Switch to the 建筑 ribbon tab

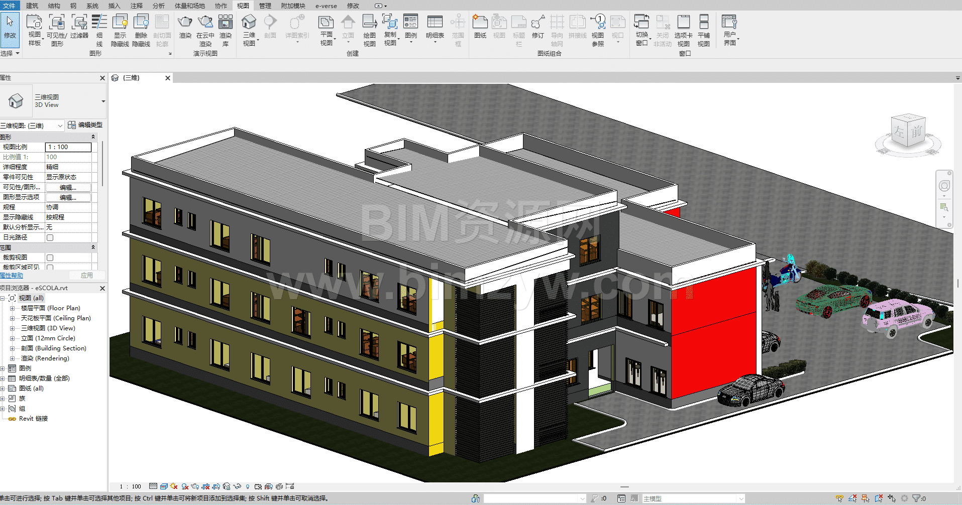(32, 6)
